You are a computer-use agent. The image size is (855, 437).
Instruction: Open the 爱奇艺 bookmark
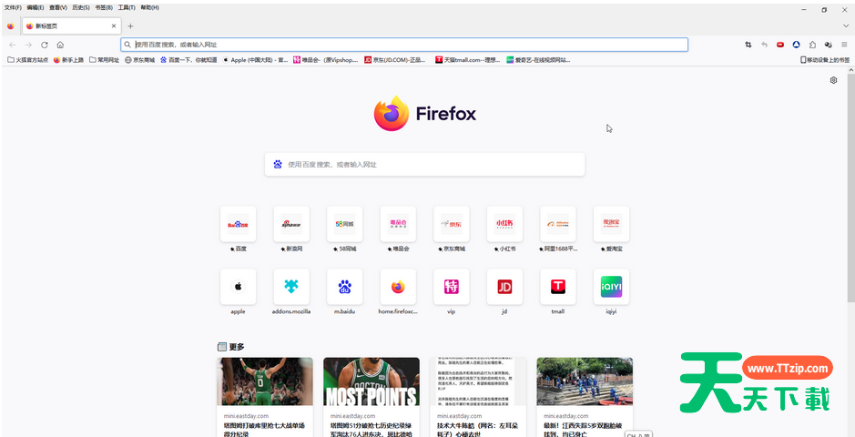point(539,60)
